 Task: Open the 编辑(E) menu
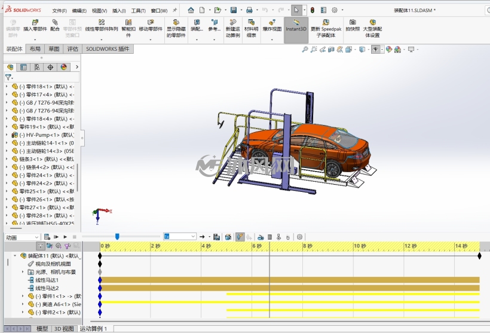click(x=79, y=11)
